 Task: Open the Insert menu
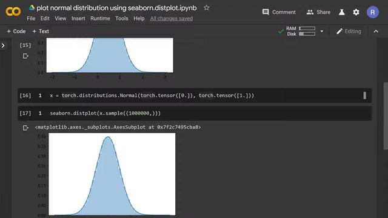78,18
